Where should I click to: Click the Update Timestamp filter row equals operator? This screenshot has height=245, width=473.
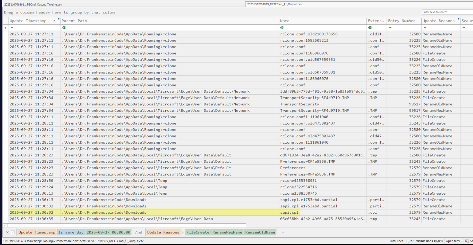coord(12,28)
